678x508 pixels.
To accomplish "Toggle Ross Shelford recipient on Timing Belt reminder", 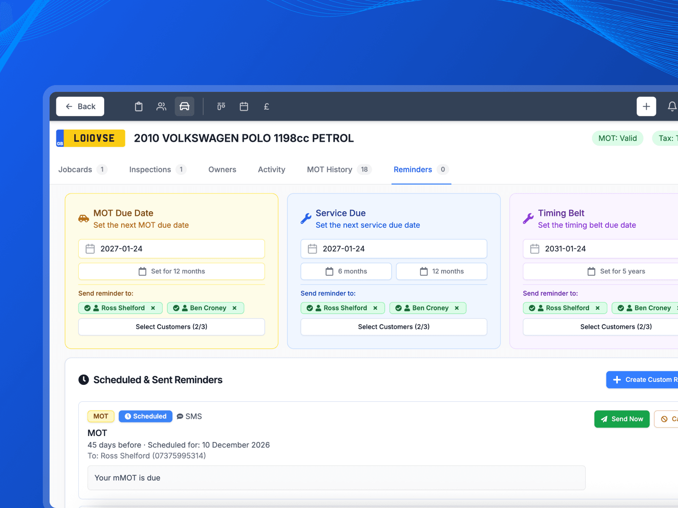I will (x=565, y=308).
